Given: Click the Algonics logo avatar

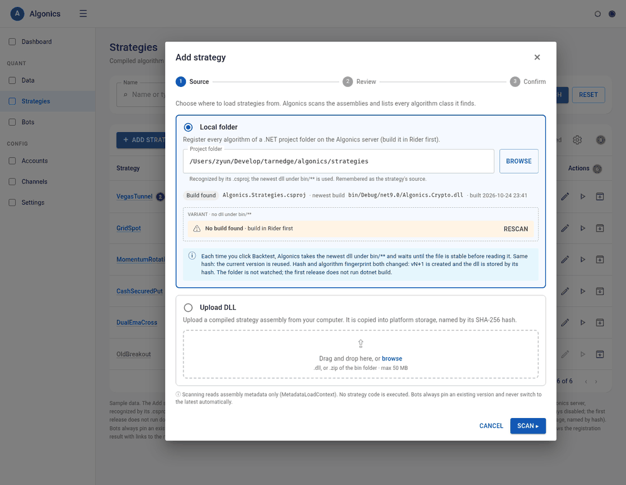Looking at the screenshot, I should [x=17, y=14].
